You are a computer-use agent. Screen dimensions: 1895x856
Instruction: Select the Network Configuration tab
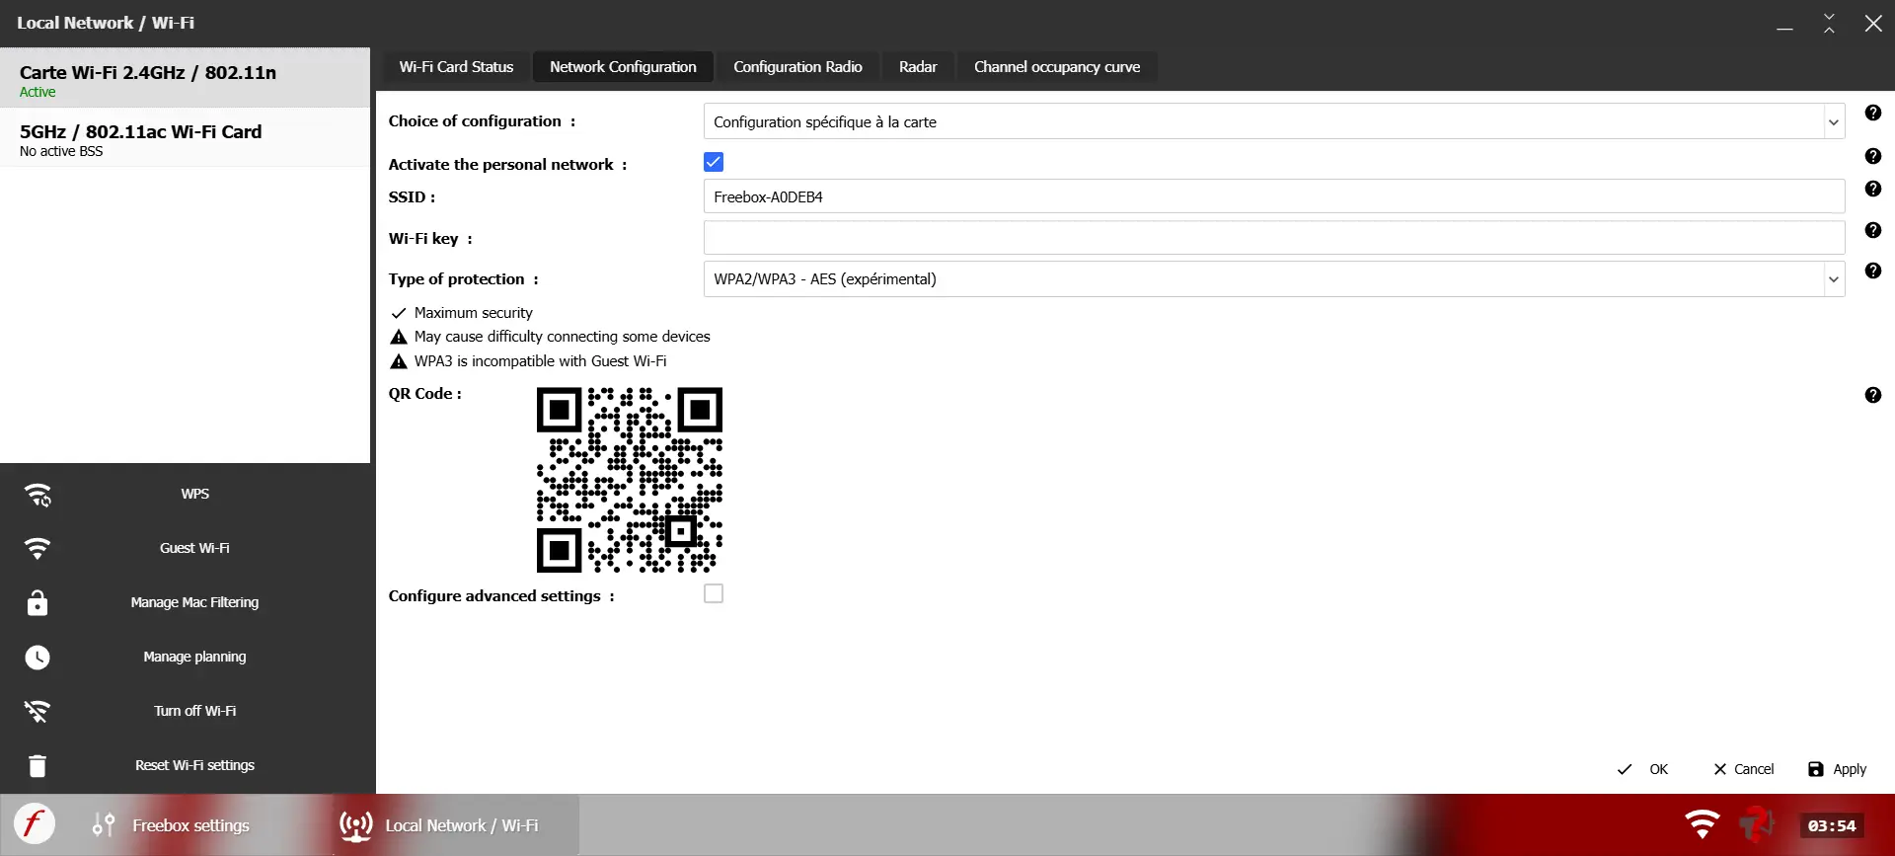point(623,67)
